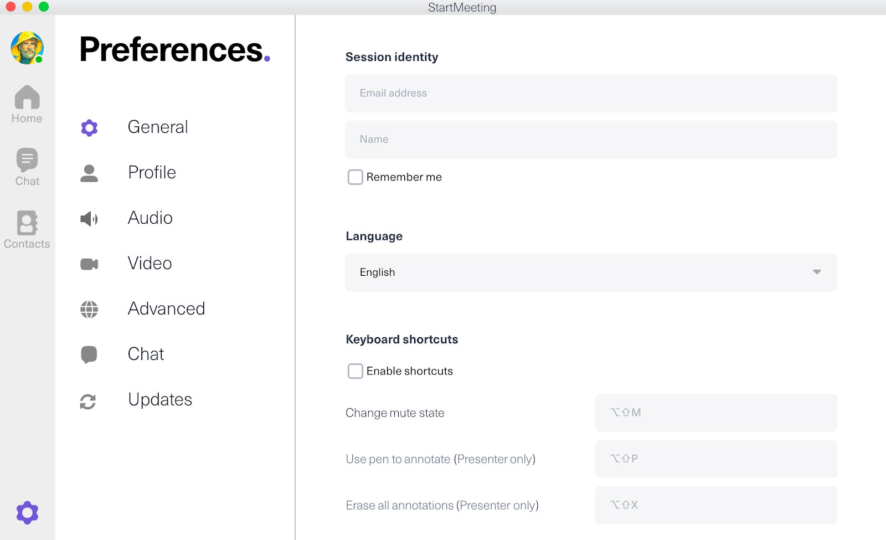Open the Video preferences page

(149, 264)
